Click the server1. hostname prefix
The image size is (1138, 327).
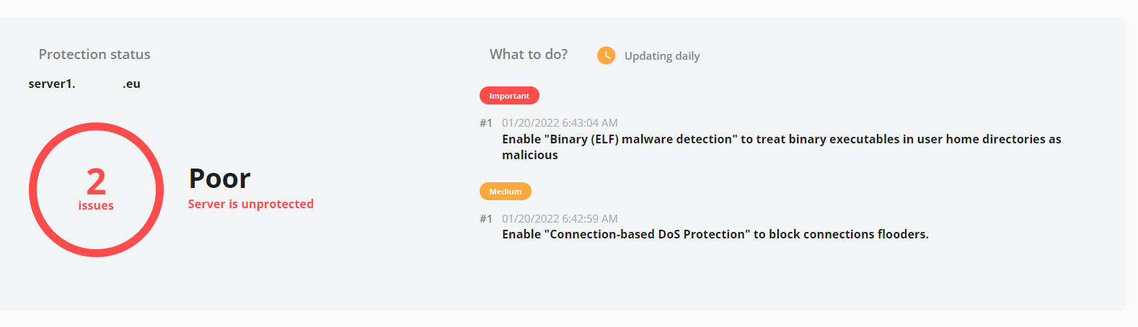tap(51, 84)
